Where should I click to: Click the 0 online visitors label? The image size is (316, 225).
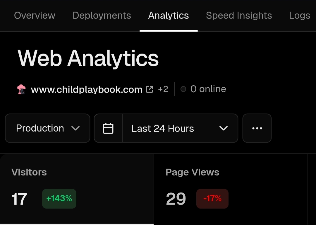pyautogui.click(x=208, y=89)
